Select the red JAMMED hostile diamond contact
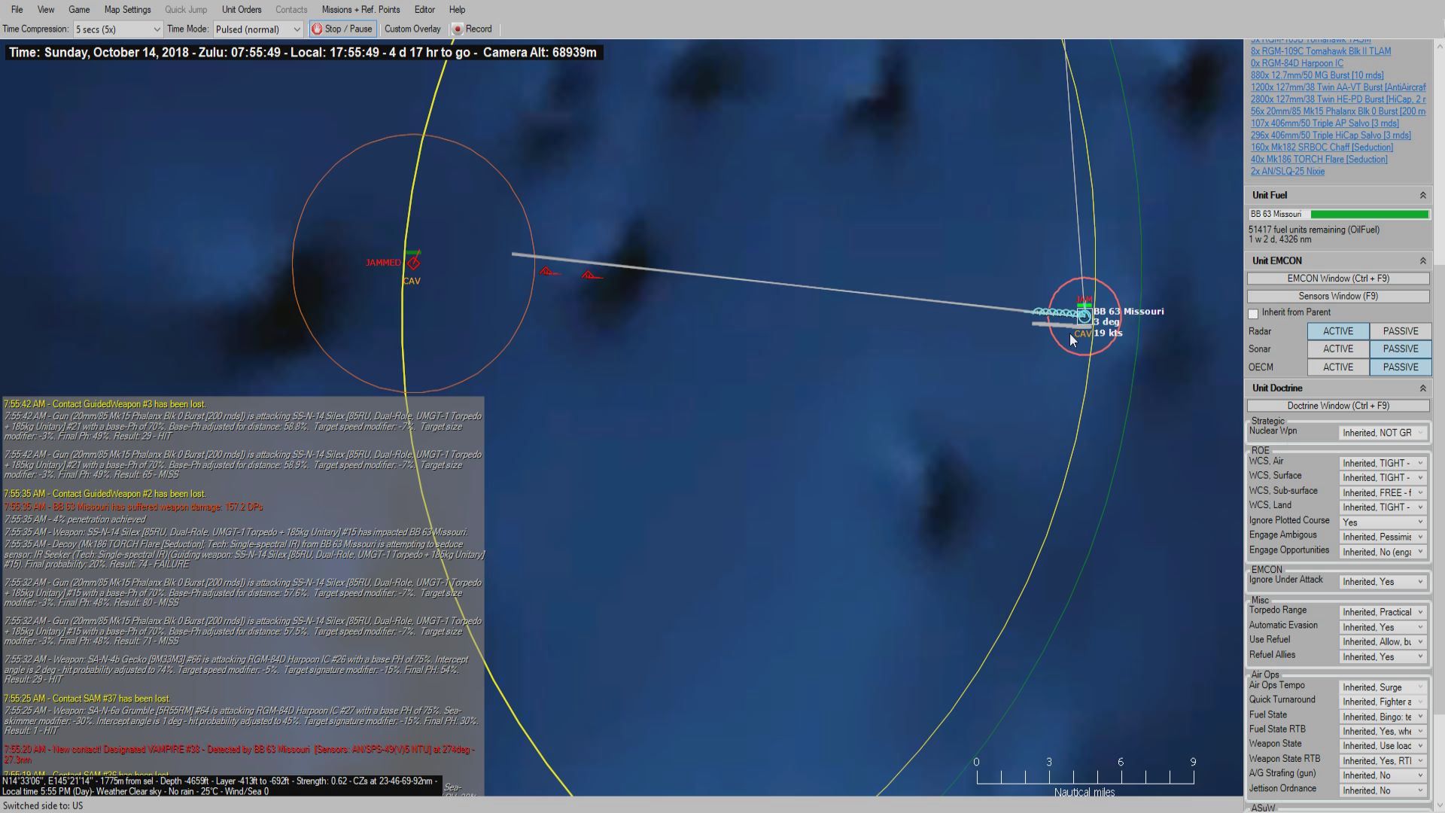Image resolution: width=1445 pixels, height=813 pixels. tap(413, 263)
